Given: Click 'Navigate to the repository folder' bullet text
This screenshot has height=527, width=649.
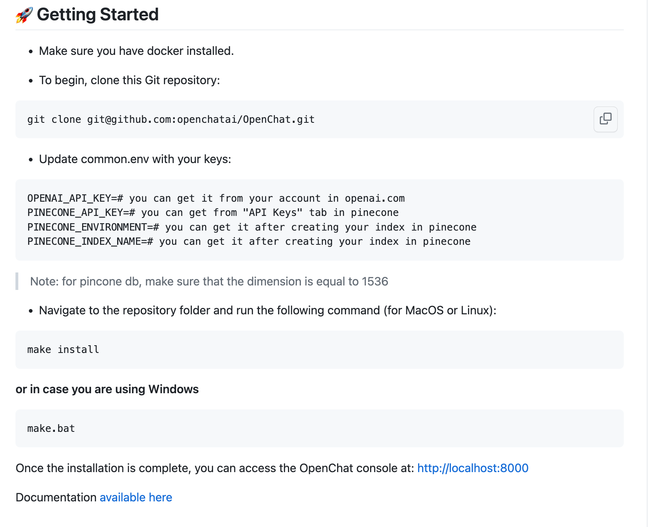Looking at the screenshot, I should tap(268, 310).
